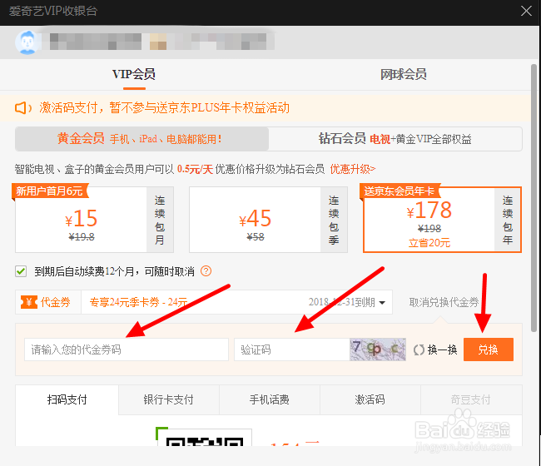Switch to VIP会员 tab
The image size is (541, 466).
pos(134,74)
